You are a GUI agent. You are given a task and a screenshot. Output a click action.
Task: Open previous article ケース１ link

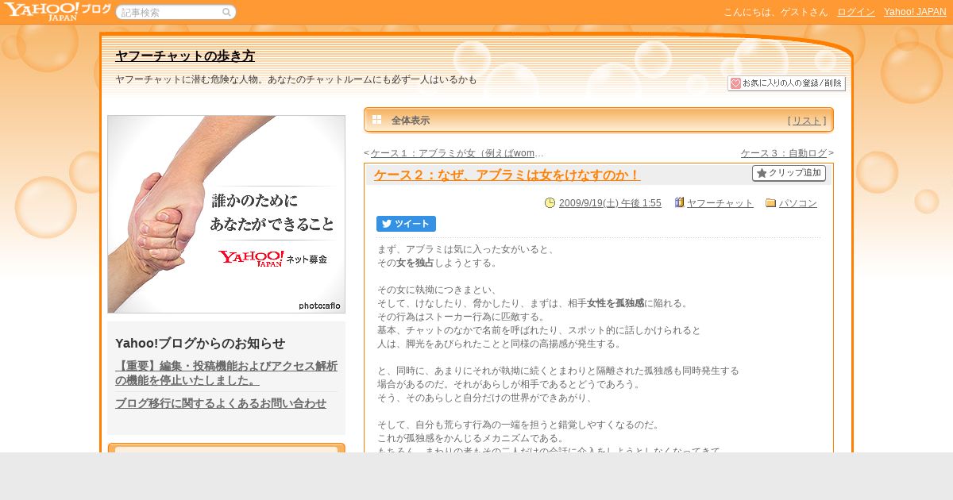[x=457, y=153]
